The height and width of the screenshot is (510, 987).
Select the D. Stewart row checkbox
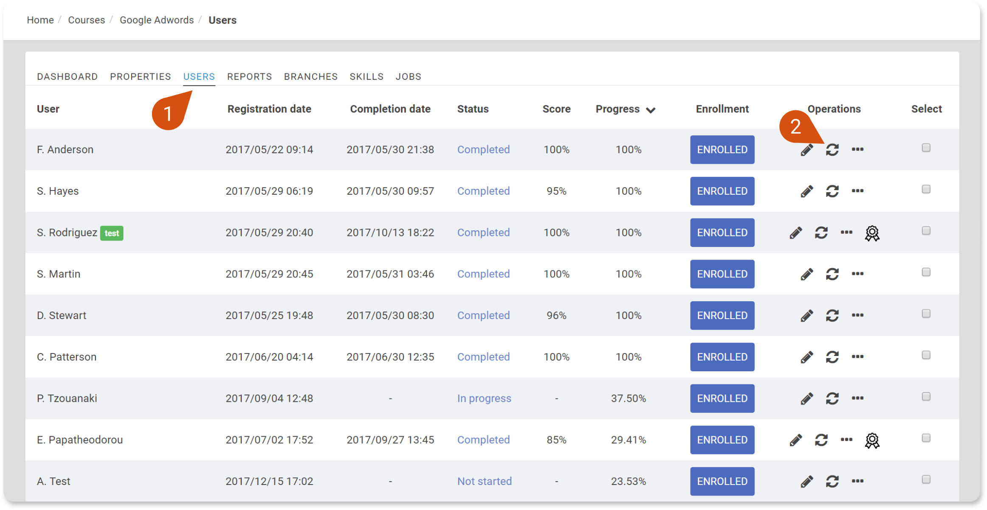click(926, 314)
